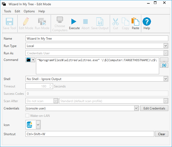Open the Run As dropdown
This screenshot has height=147, width=172.
[x=166, y=53]
